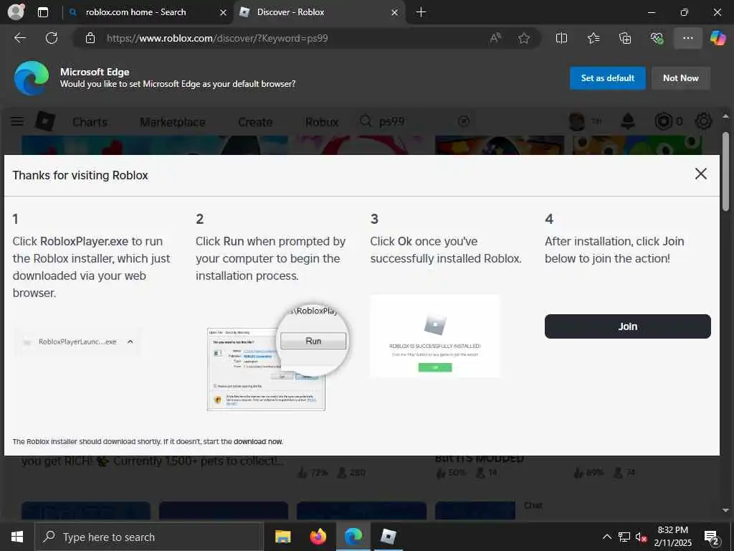Activate the Read aloud icon
This screenshot has height=551, width=734.
pos(495,38)
